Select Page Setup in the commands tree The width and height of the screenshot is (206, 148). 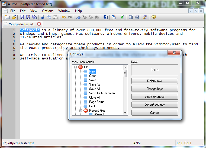point(97,102)
